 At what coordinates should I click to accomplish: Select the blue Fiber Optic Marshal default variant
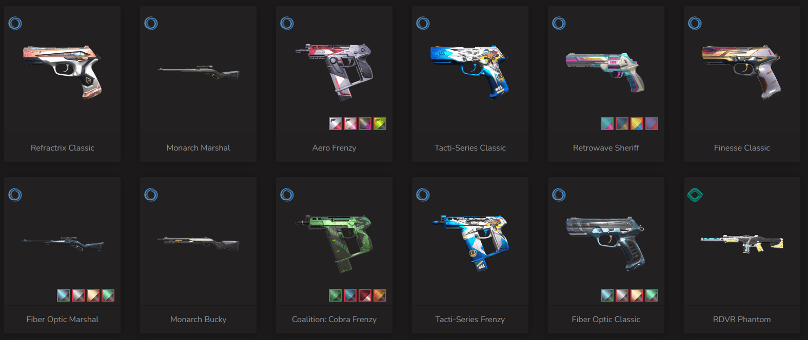tap(63, 295)
